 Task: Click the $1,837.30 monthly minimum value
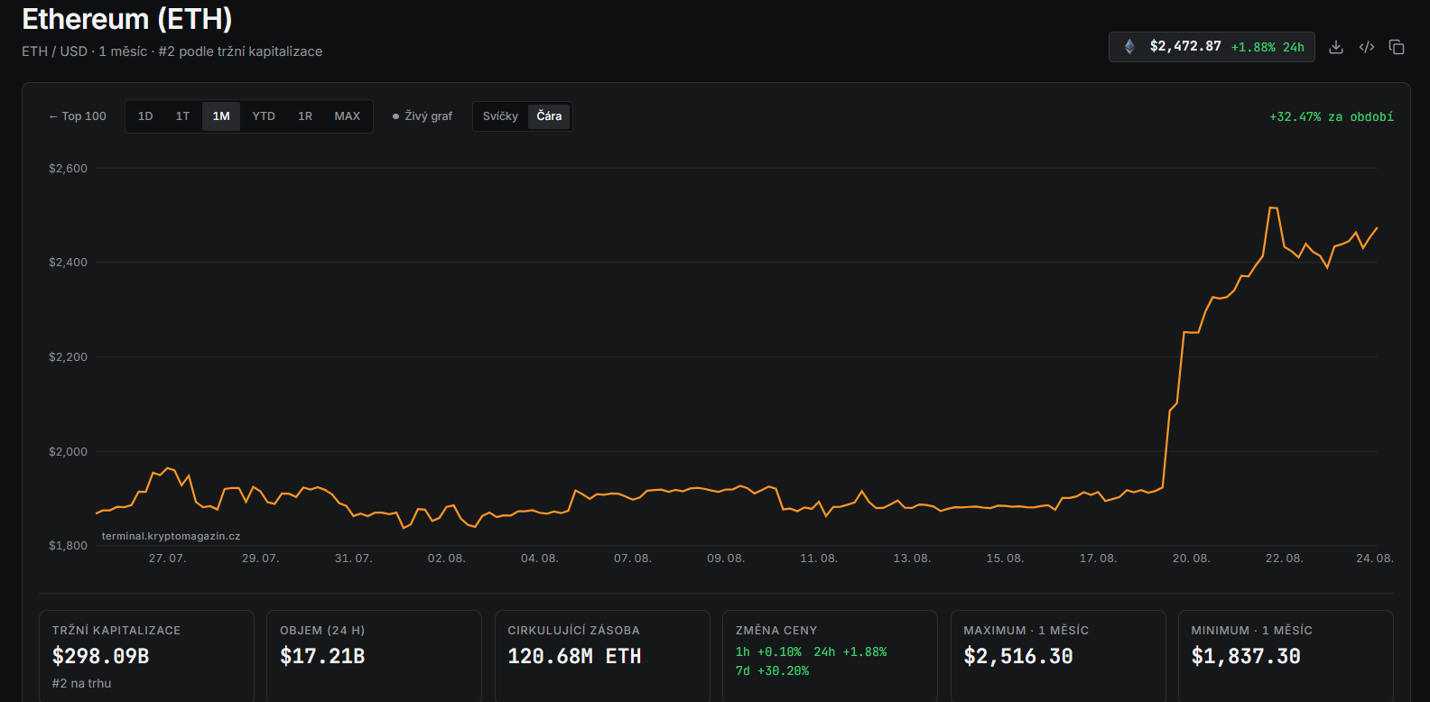1246,657
